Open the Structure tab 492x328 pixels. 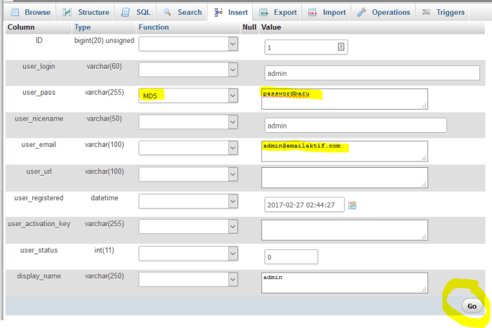click(x=86, y=12)
